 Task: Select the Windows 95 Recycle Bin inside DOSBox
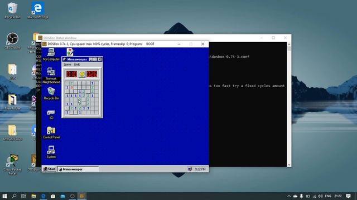click(x=51, y=93)
